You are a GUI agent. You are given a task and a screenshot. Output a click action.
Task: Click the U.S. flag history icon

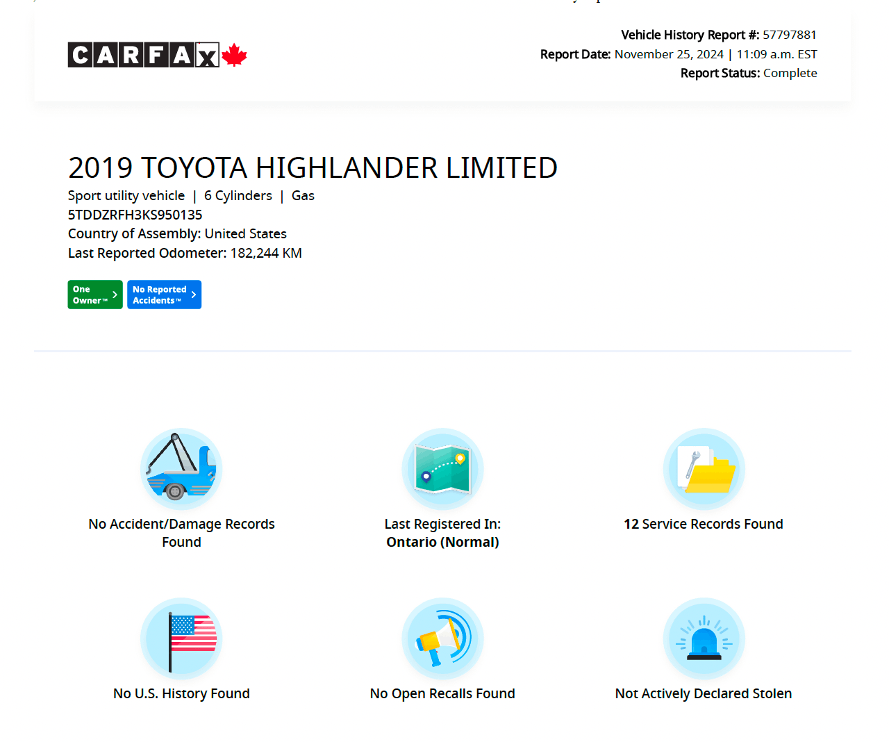pos(181,638)
